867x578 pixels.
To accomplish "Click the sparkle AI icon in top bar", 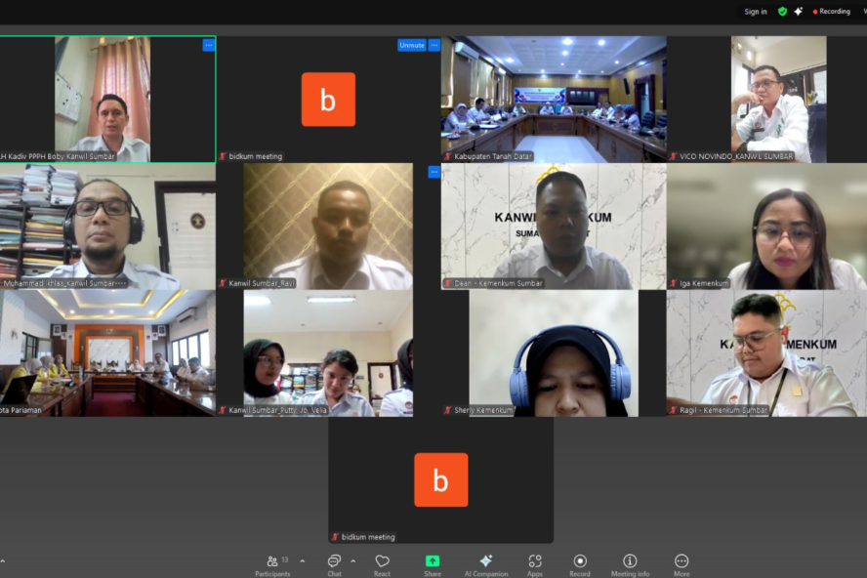I will [798, 12].
